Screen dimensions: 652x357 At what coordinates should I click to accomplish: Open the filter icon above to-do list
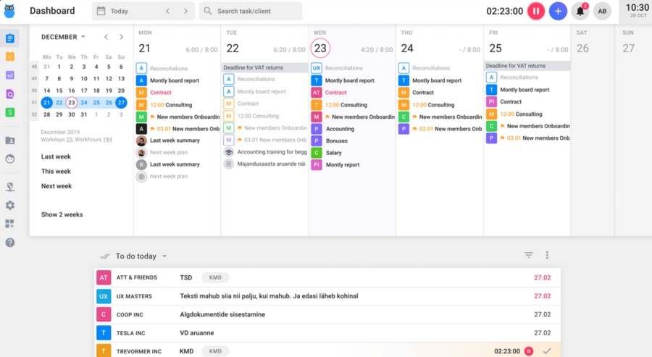click(x=529, y=255)
